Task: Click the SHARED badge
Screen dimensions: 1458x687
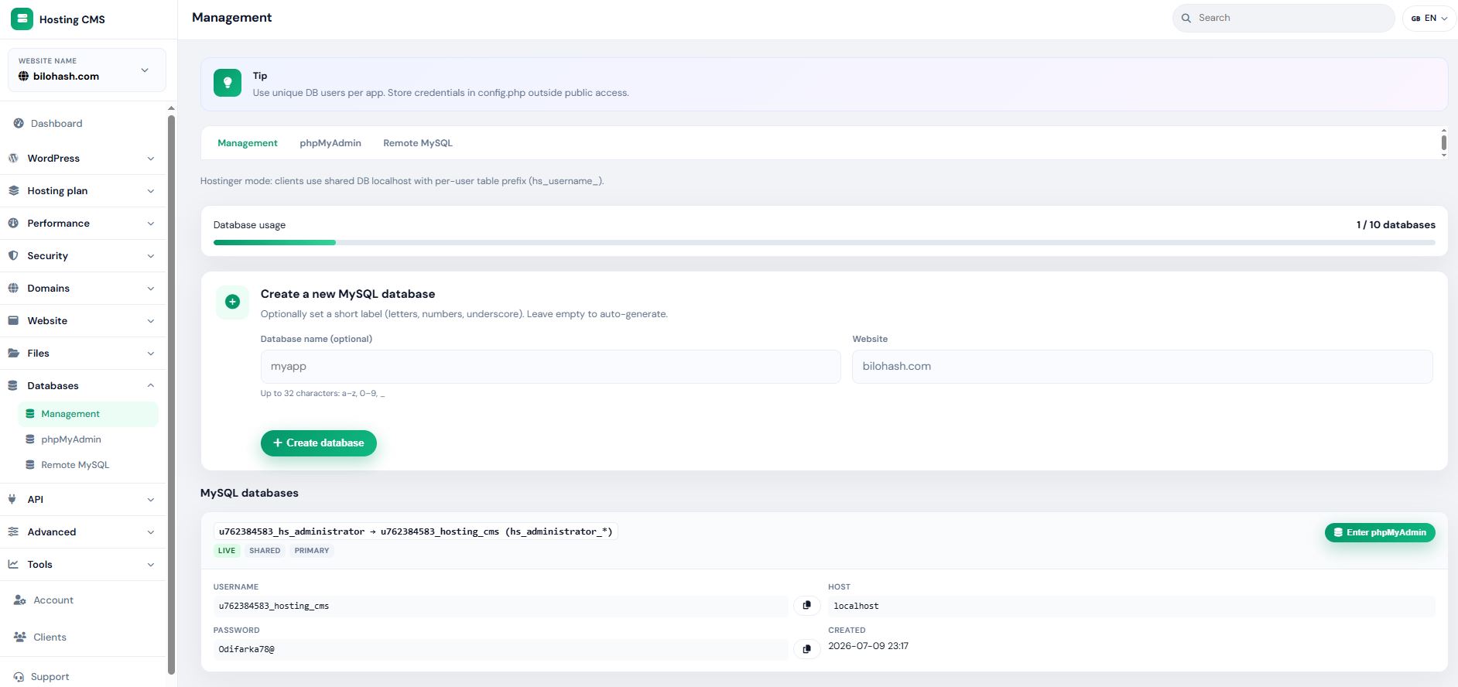Action: [x=265, y=551]
